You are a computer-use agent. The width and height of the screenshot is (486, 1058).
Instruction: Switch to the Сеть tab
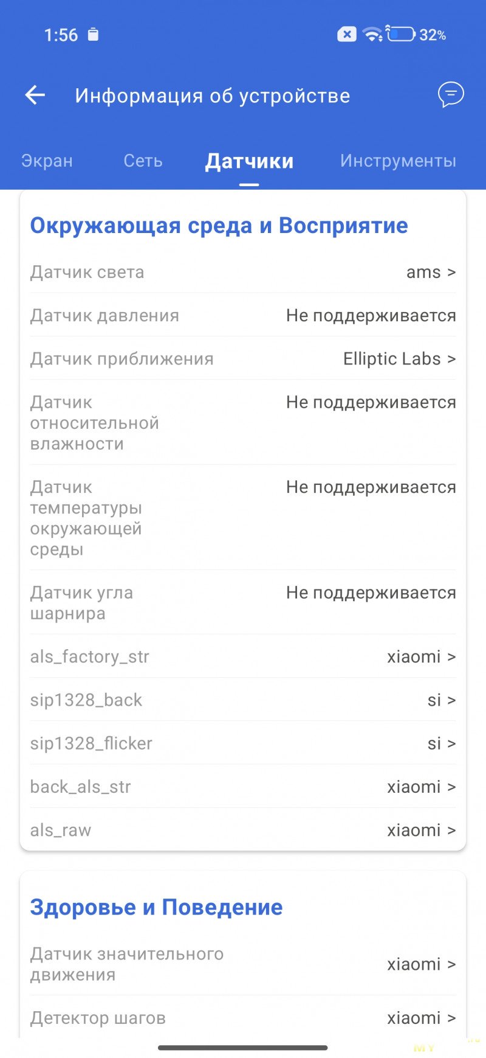click(143, 161)
